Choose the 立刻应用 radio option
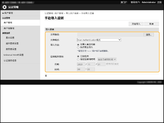 pos(78,56)
